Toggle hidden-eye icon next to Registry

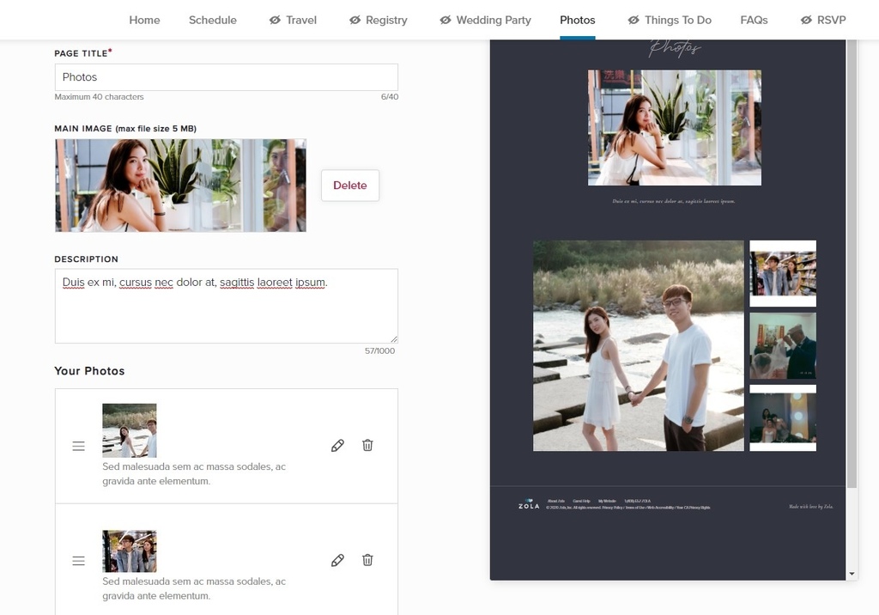(355, 21)
